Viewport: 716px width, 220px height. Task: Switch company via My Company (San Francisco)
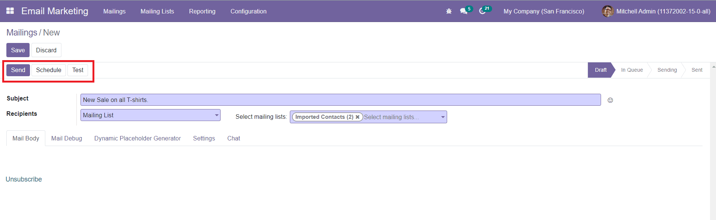544,11
